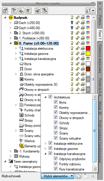Toggle printer icon for Obiekty wyposażenia 3D

[x=83, y=84]
